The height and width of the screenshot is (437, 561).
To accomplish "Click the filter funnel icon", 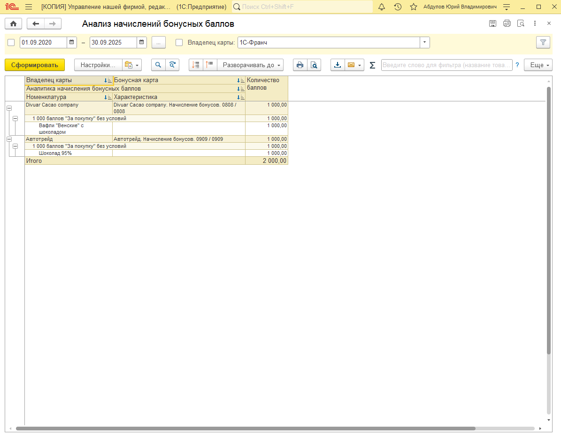I will [x=543, y=42].
